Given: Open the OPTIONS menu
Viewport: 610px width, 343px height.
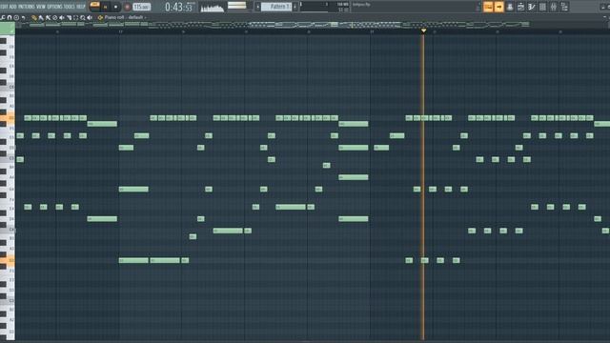Looking at the screenshot, I should (x=54, y=7).
